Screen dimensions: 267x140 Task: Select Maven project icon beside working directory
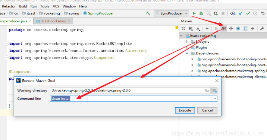point(214,90)
